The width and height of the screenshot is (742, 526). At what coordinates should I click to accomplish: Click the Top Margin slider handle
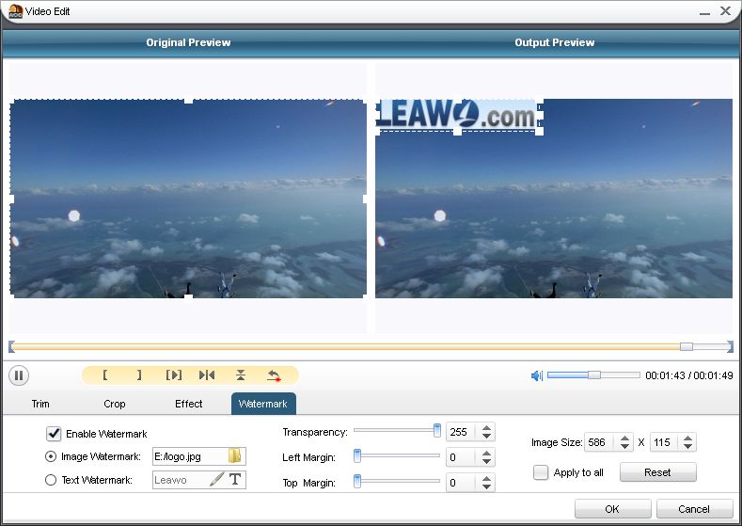coord(357,481)
